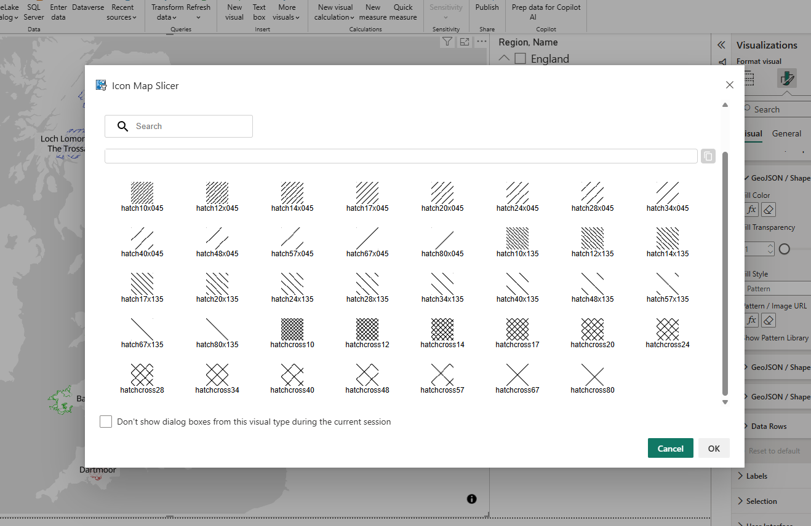Click the filter icon on the map visual
Screen dimensions: 811x526
(x=447, y=42)
